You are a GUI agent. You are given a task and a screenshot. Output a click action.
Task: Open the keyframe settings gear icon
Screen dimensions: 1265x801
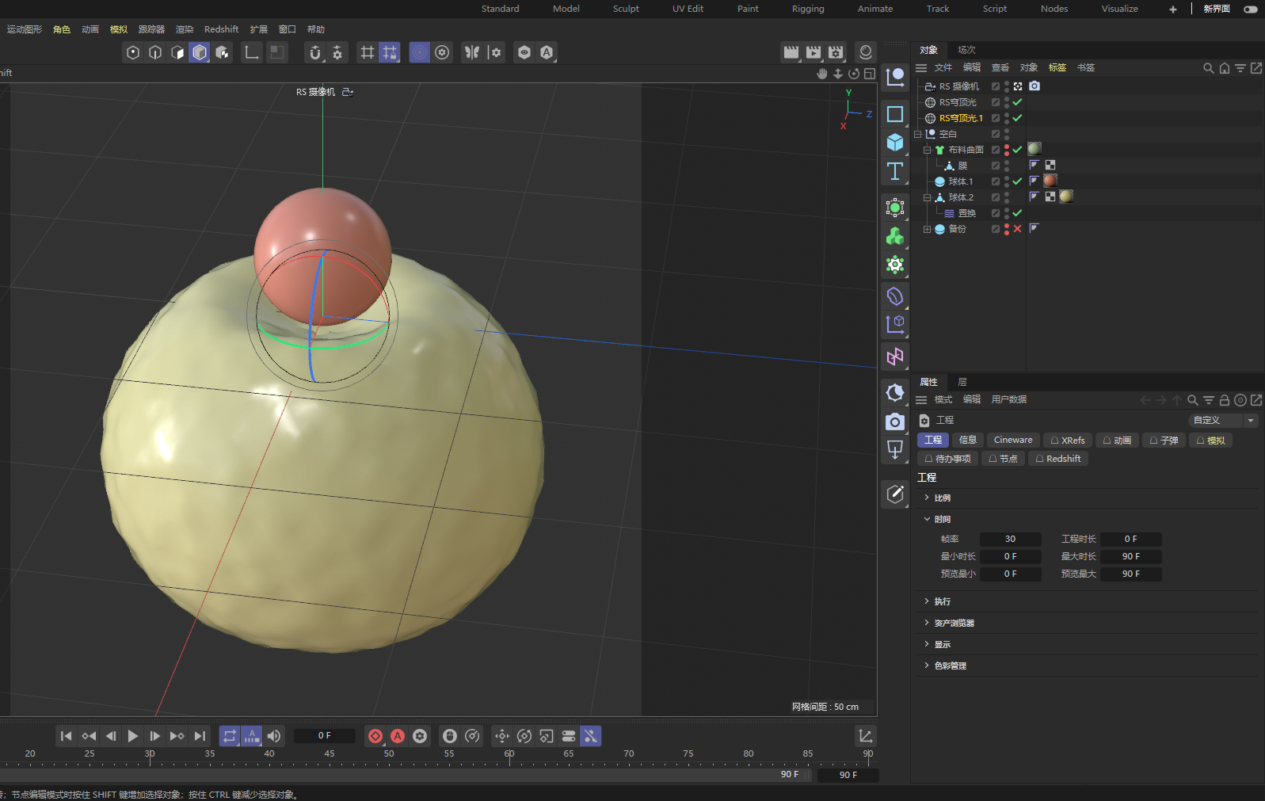tap(420, 736)
